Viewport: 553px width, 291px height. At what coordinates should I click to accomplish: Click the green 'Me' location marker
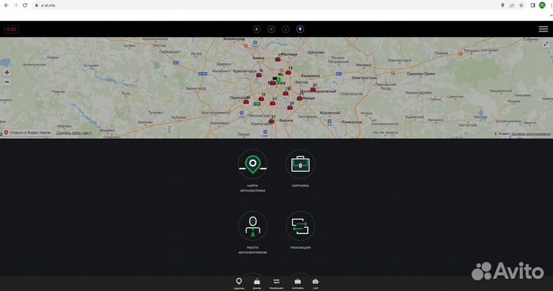click(278, 80)
